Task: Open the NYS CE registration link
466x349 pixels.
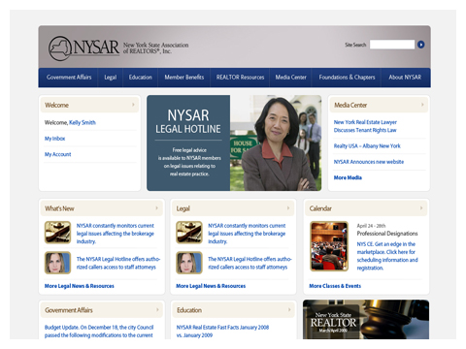Action: point(387,256)
